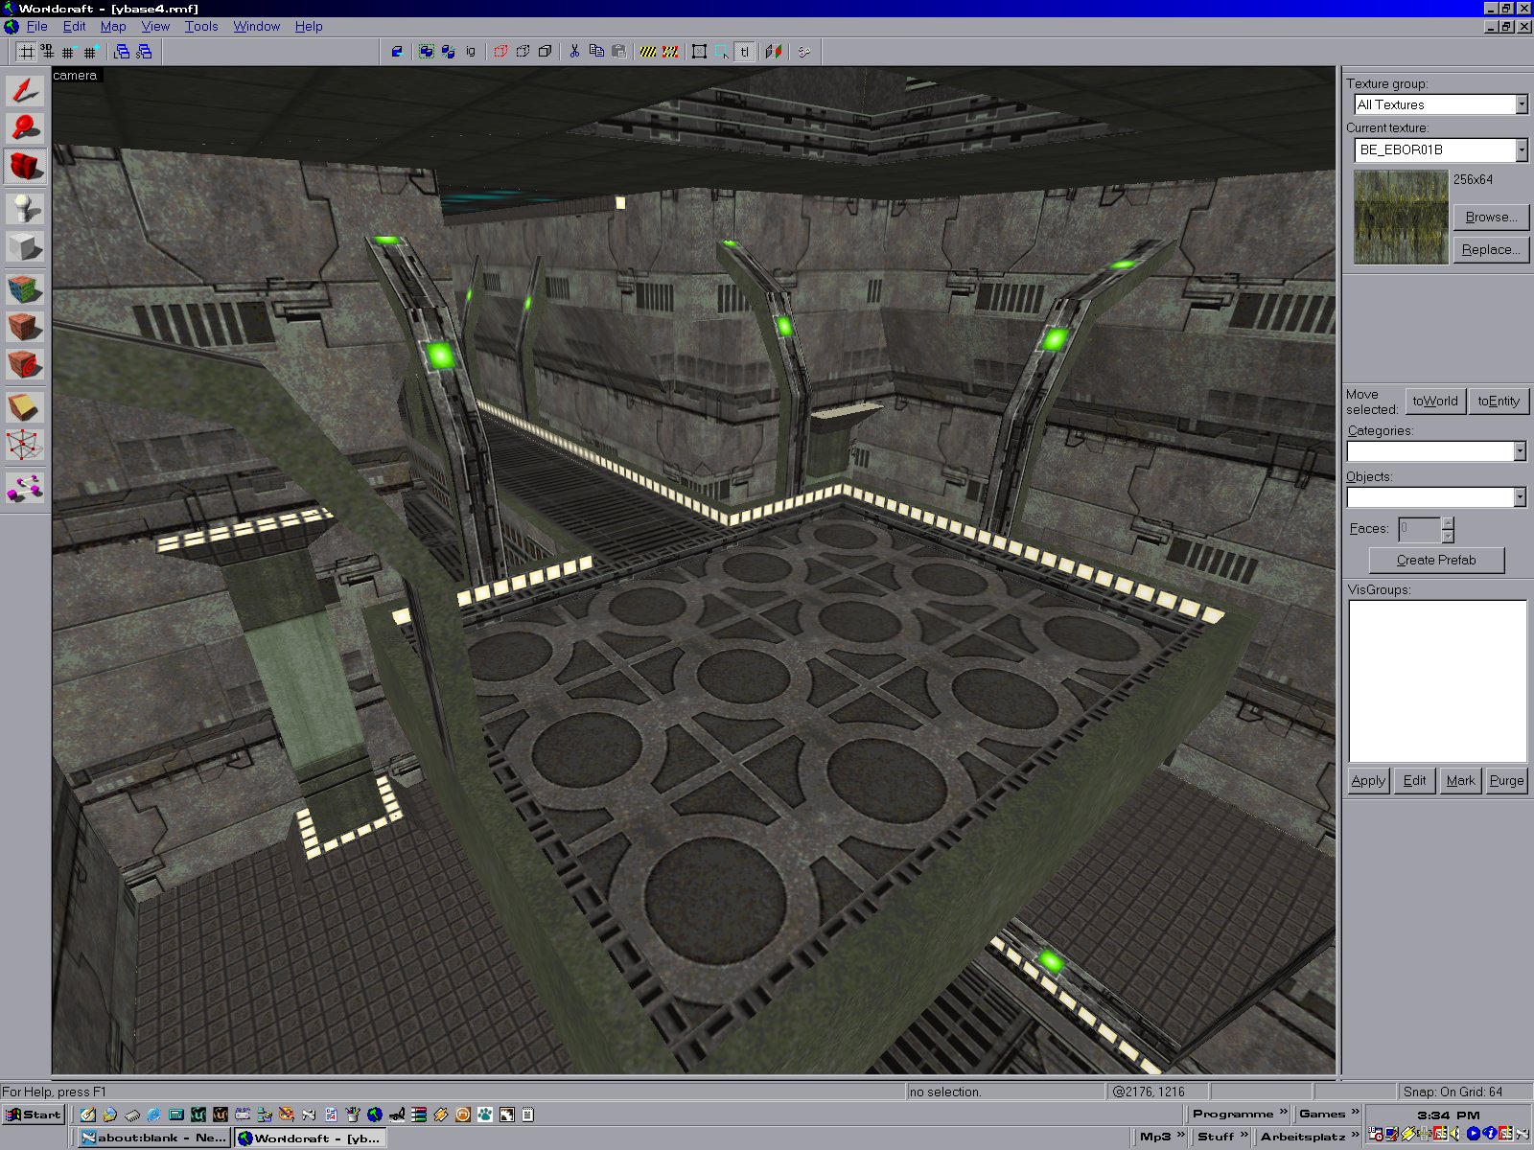Screen dimensions: 1534x1150
Task: Toggle the Texture Lock 'tl' button
Action: pyautogui.click(x=744, y=52)
